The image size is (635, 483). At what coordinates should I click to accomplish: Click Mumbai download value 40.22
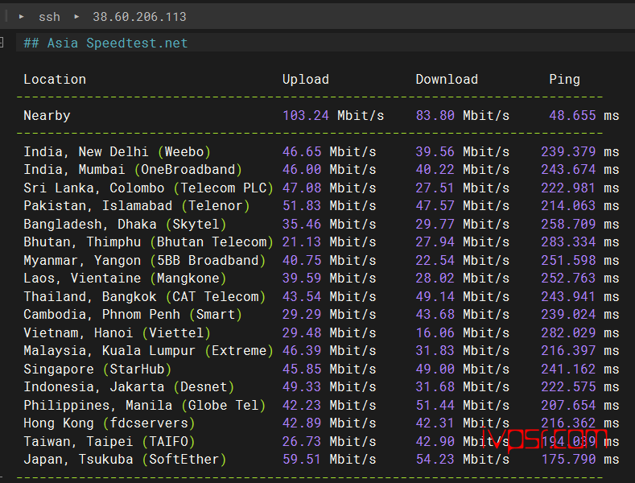pos(435,169)
